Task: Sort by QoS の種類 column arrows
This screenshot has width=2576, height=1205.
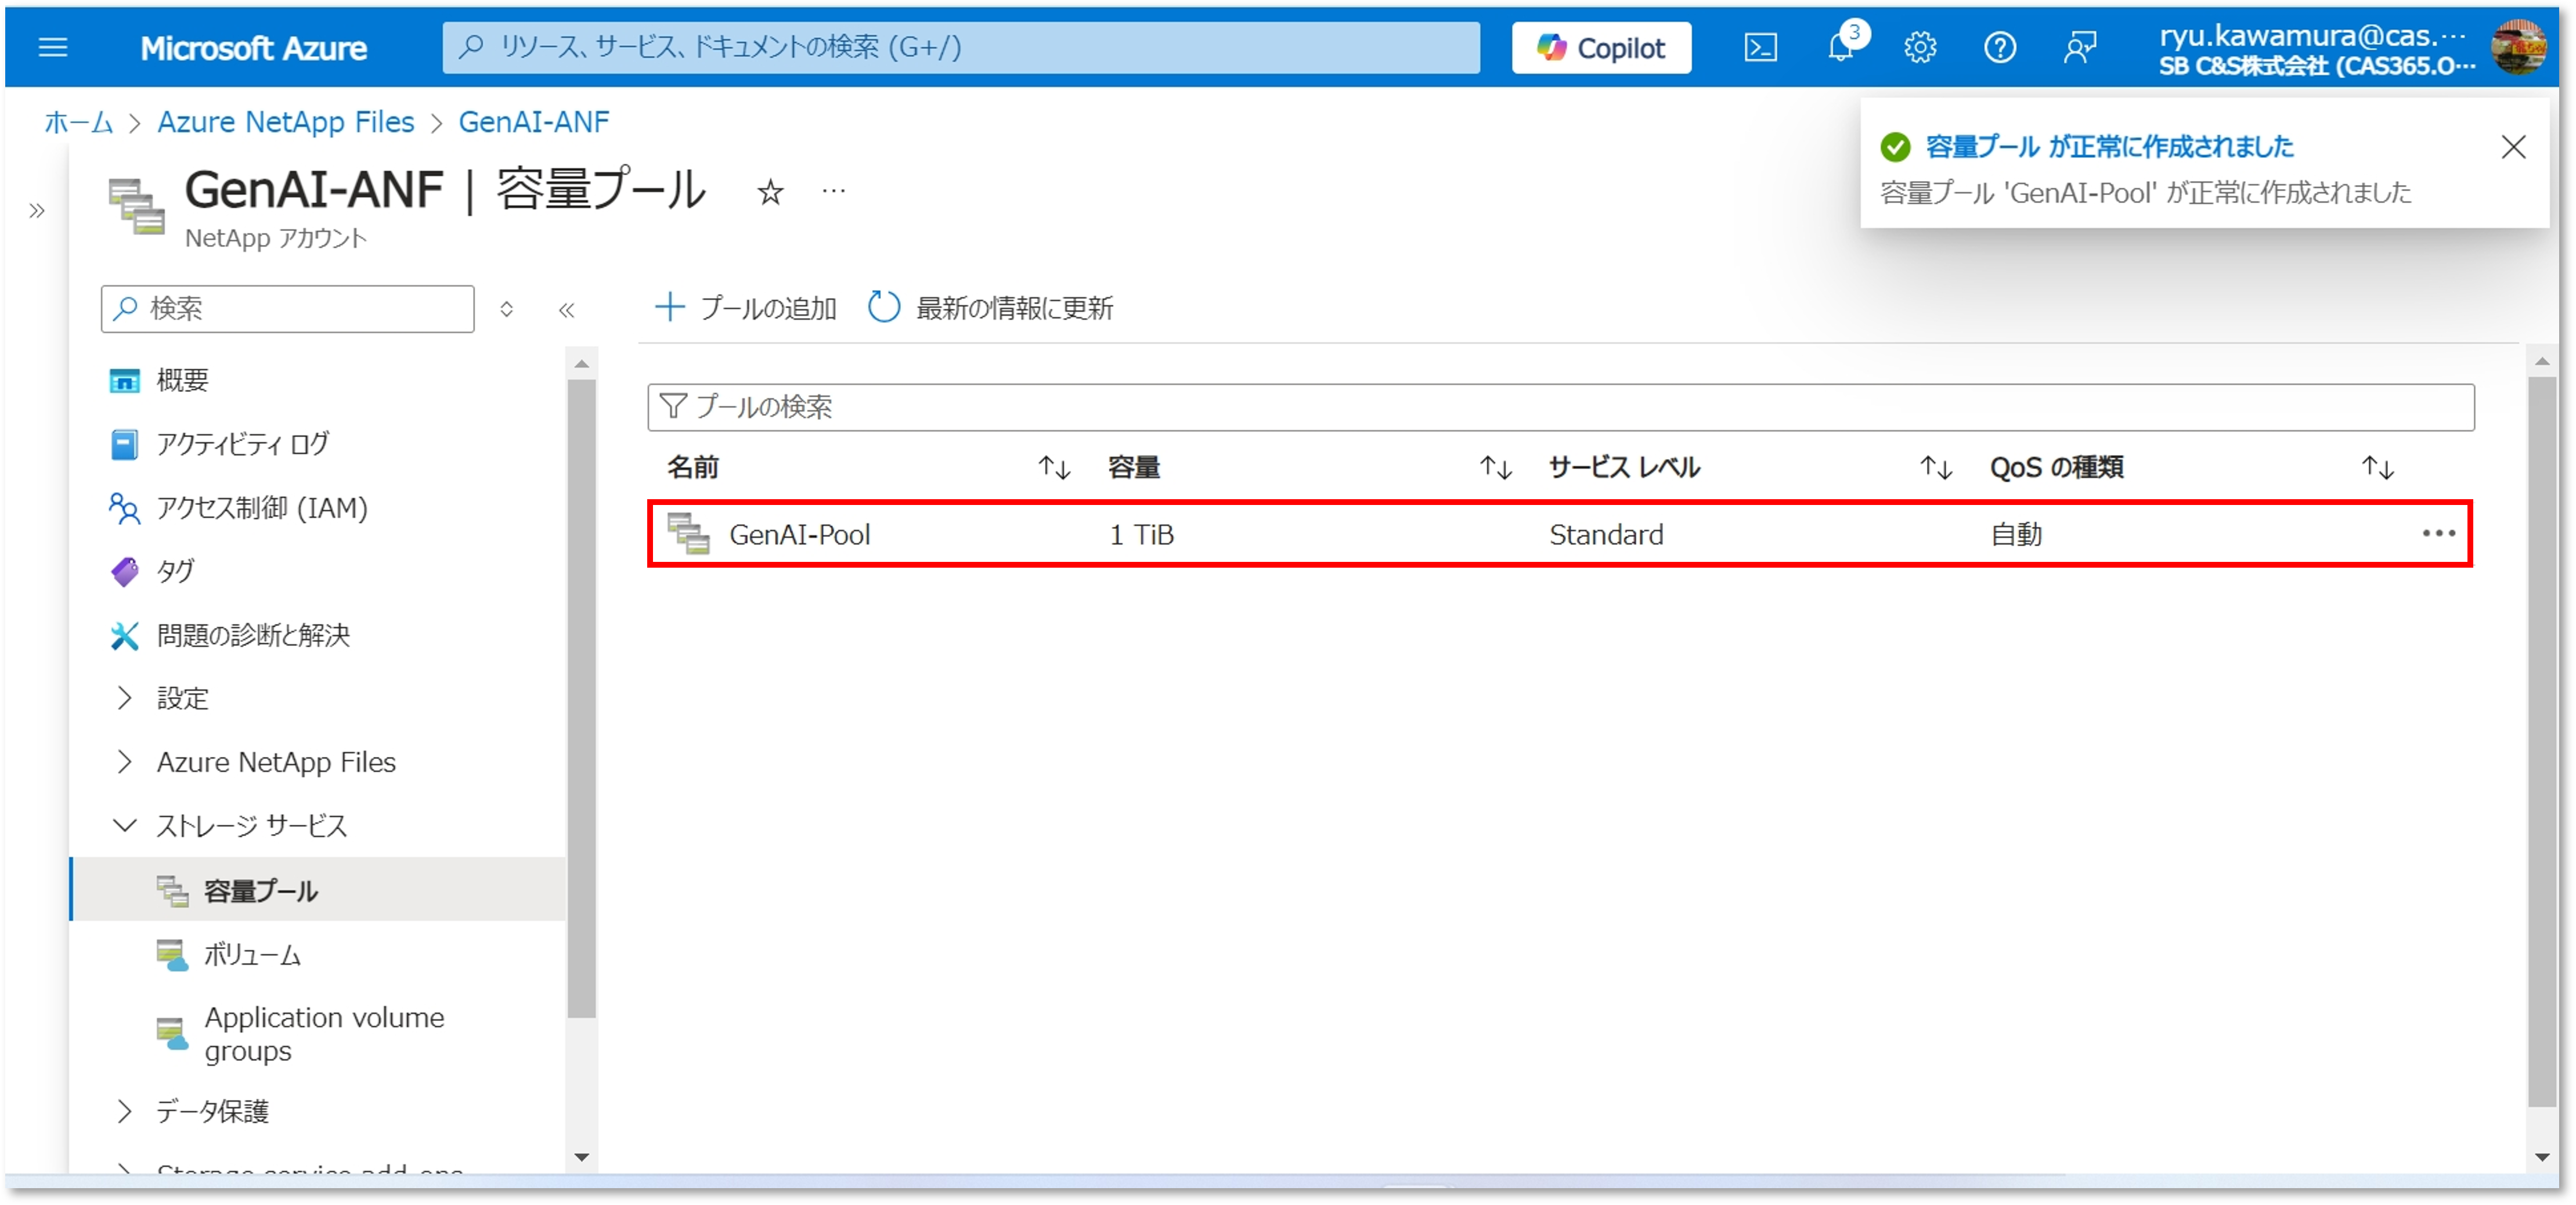Action: coord(2378,467)
